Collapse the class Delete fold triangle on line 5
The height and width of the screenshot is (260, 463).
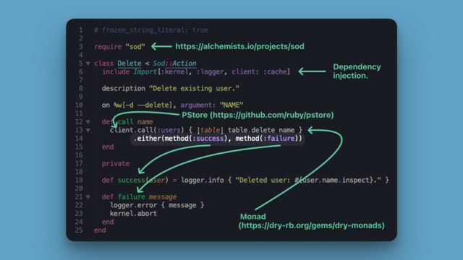(88, 64)
